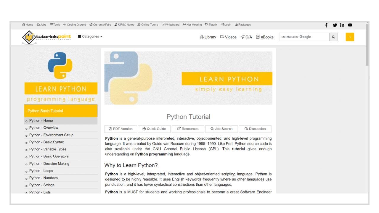The width and height of the screenshot is (379, 213).
Task: Click the page vertical scrollbar
Action: (367, 44)
